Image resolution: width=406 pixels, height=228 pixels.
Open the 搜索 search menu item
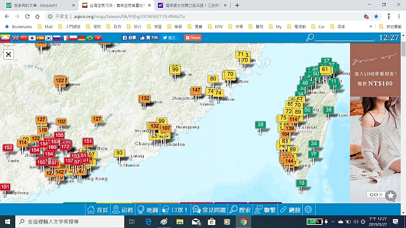240,209
